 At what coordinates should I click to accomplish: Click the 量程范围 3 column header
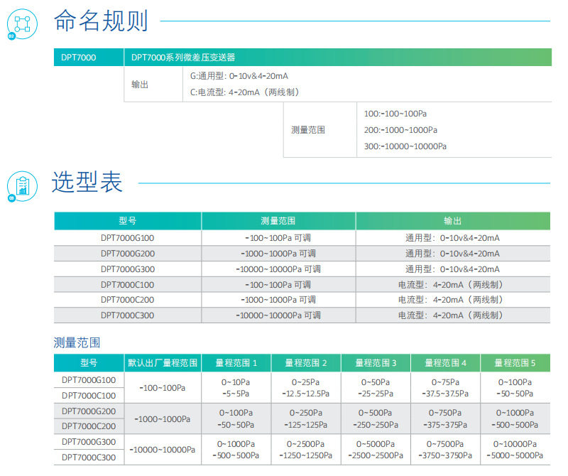[x=376, y=363]
